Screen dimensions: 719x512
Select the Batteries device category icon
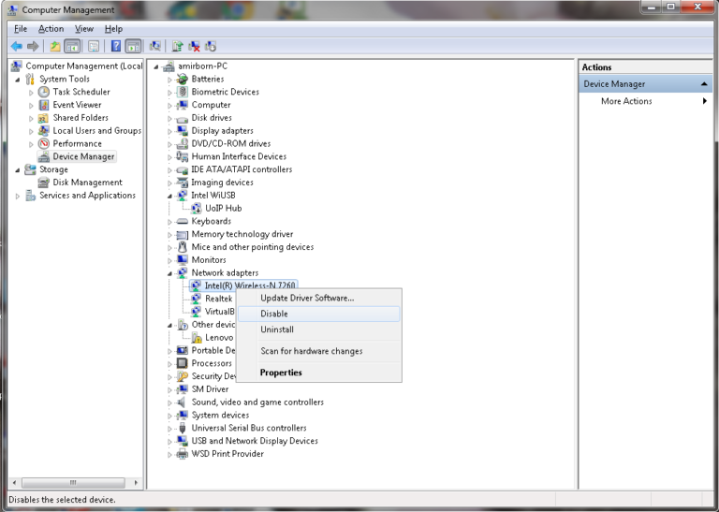(x=183, y=80)
